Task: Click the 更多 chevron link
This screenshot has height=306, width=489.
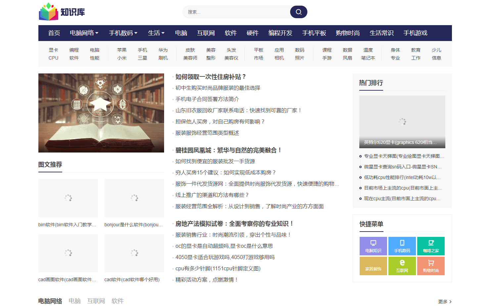Action: pyautogui.click(x=445, y=302)
